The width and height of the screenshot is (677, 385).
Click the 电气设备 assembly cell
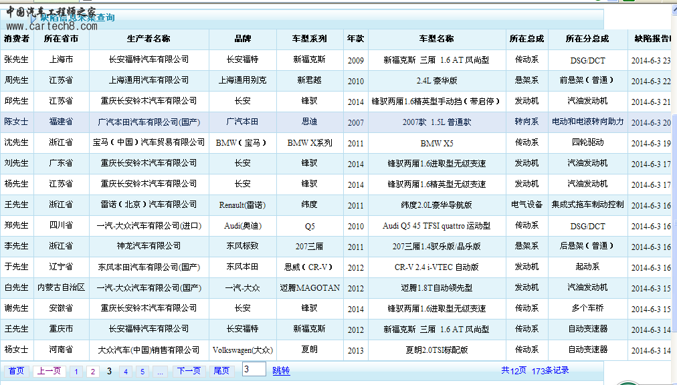point(526,205)
